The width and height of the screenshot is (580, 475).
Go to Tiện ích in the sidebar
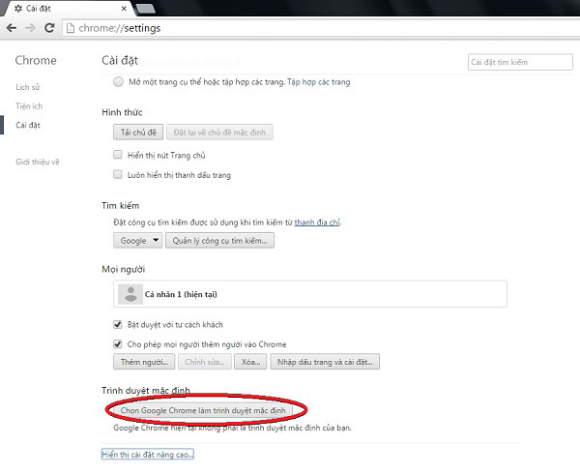28,106
